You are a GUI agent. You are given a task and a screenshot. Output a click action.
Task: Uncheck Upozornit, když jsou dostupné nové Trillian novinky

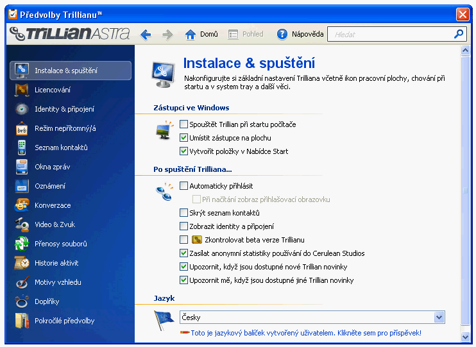(x=183, y=267)
